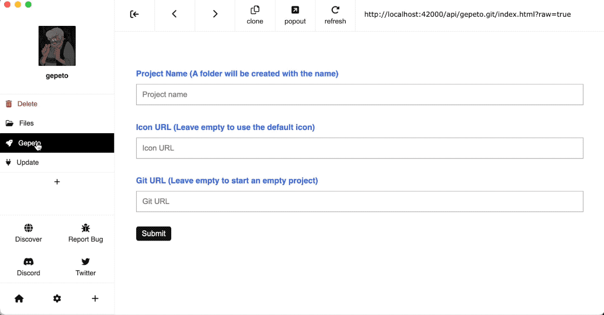Image resolution: width=604 pixels, height=315 pixels.
Task: Open the Discord link
Action: 29,267
